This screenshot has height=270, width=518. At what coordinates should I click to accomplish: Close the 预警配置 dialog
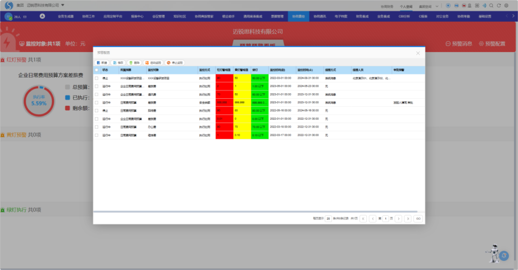pos(418,53)
